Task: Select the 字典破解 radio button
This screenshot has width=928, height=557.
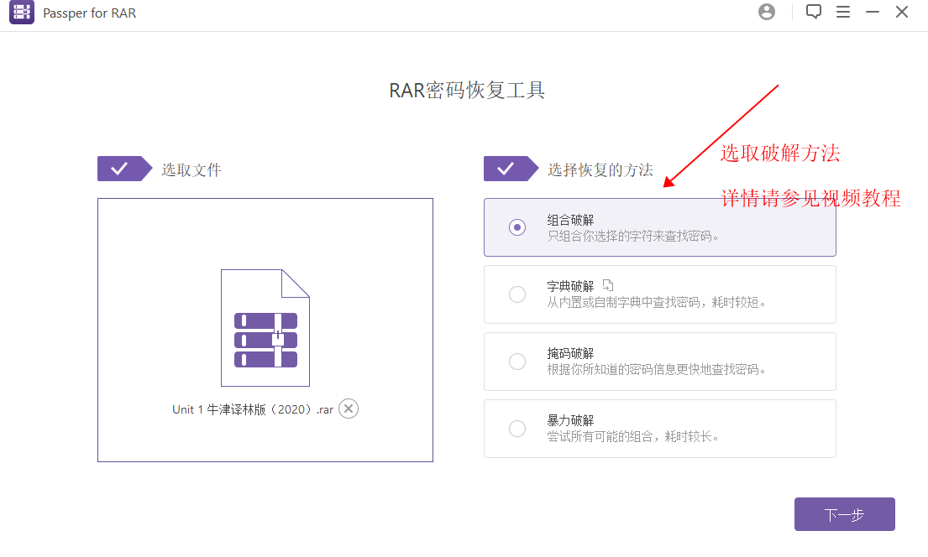Action: pyautogui.click(x=517, y=294)
